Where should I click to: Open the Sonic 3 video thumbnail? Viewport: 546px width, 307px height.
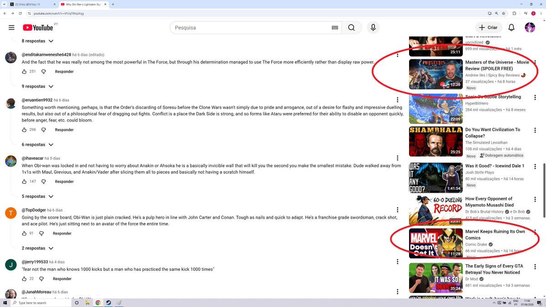pyautogui.click(x=436, y=109)
